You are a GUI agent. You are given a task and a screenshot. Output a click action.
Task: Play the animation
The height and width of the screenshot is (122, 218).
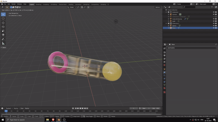(83, 108)
